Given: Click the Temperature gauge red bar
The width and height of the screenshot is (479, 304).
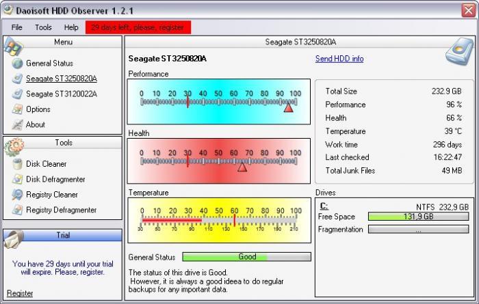Looking at the screenshot, I should pyautogui.click(x=172, y=220).
